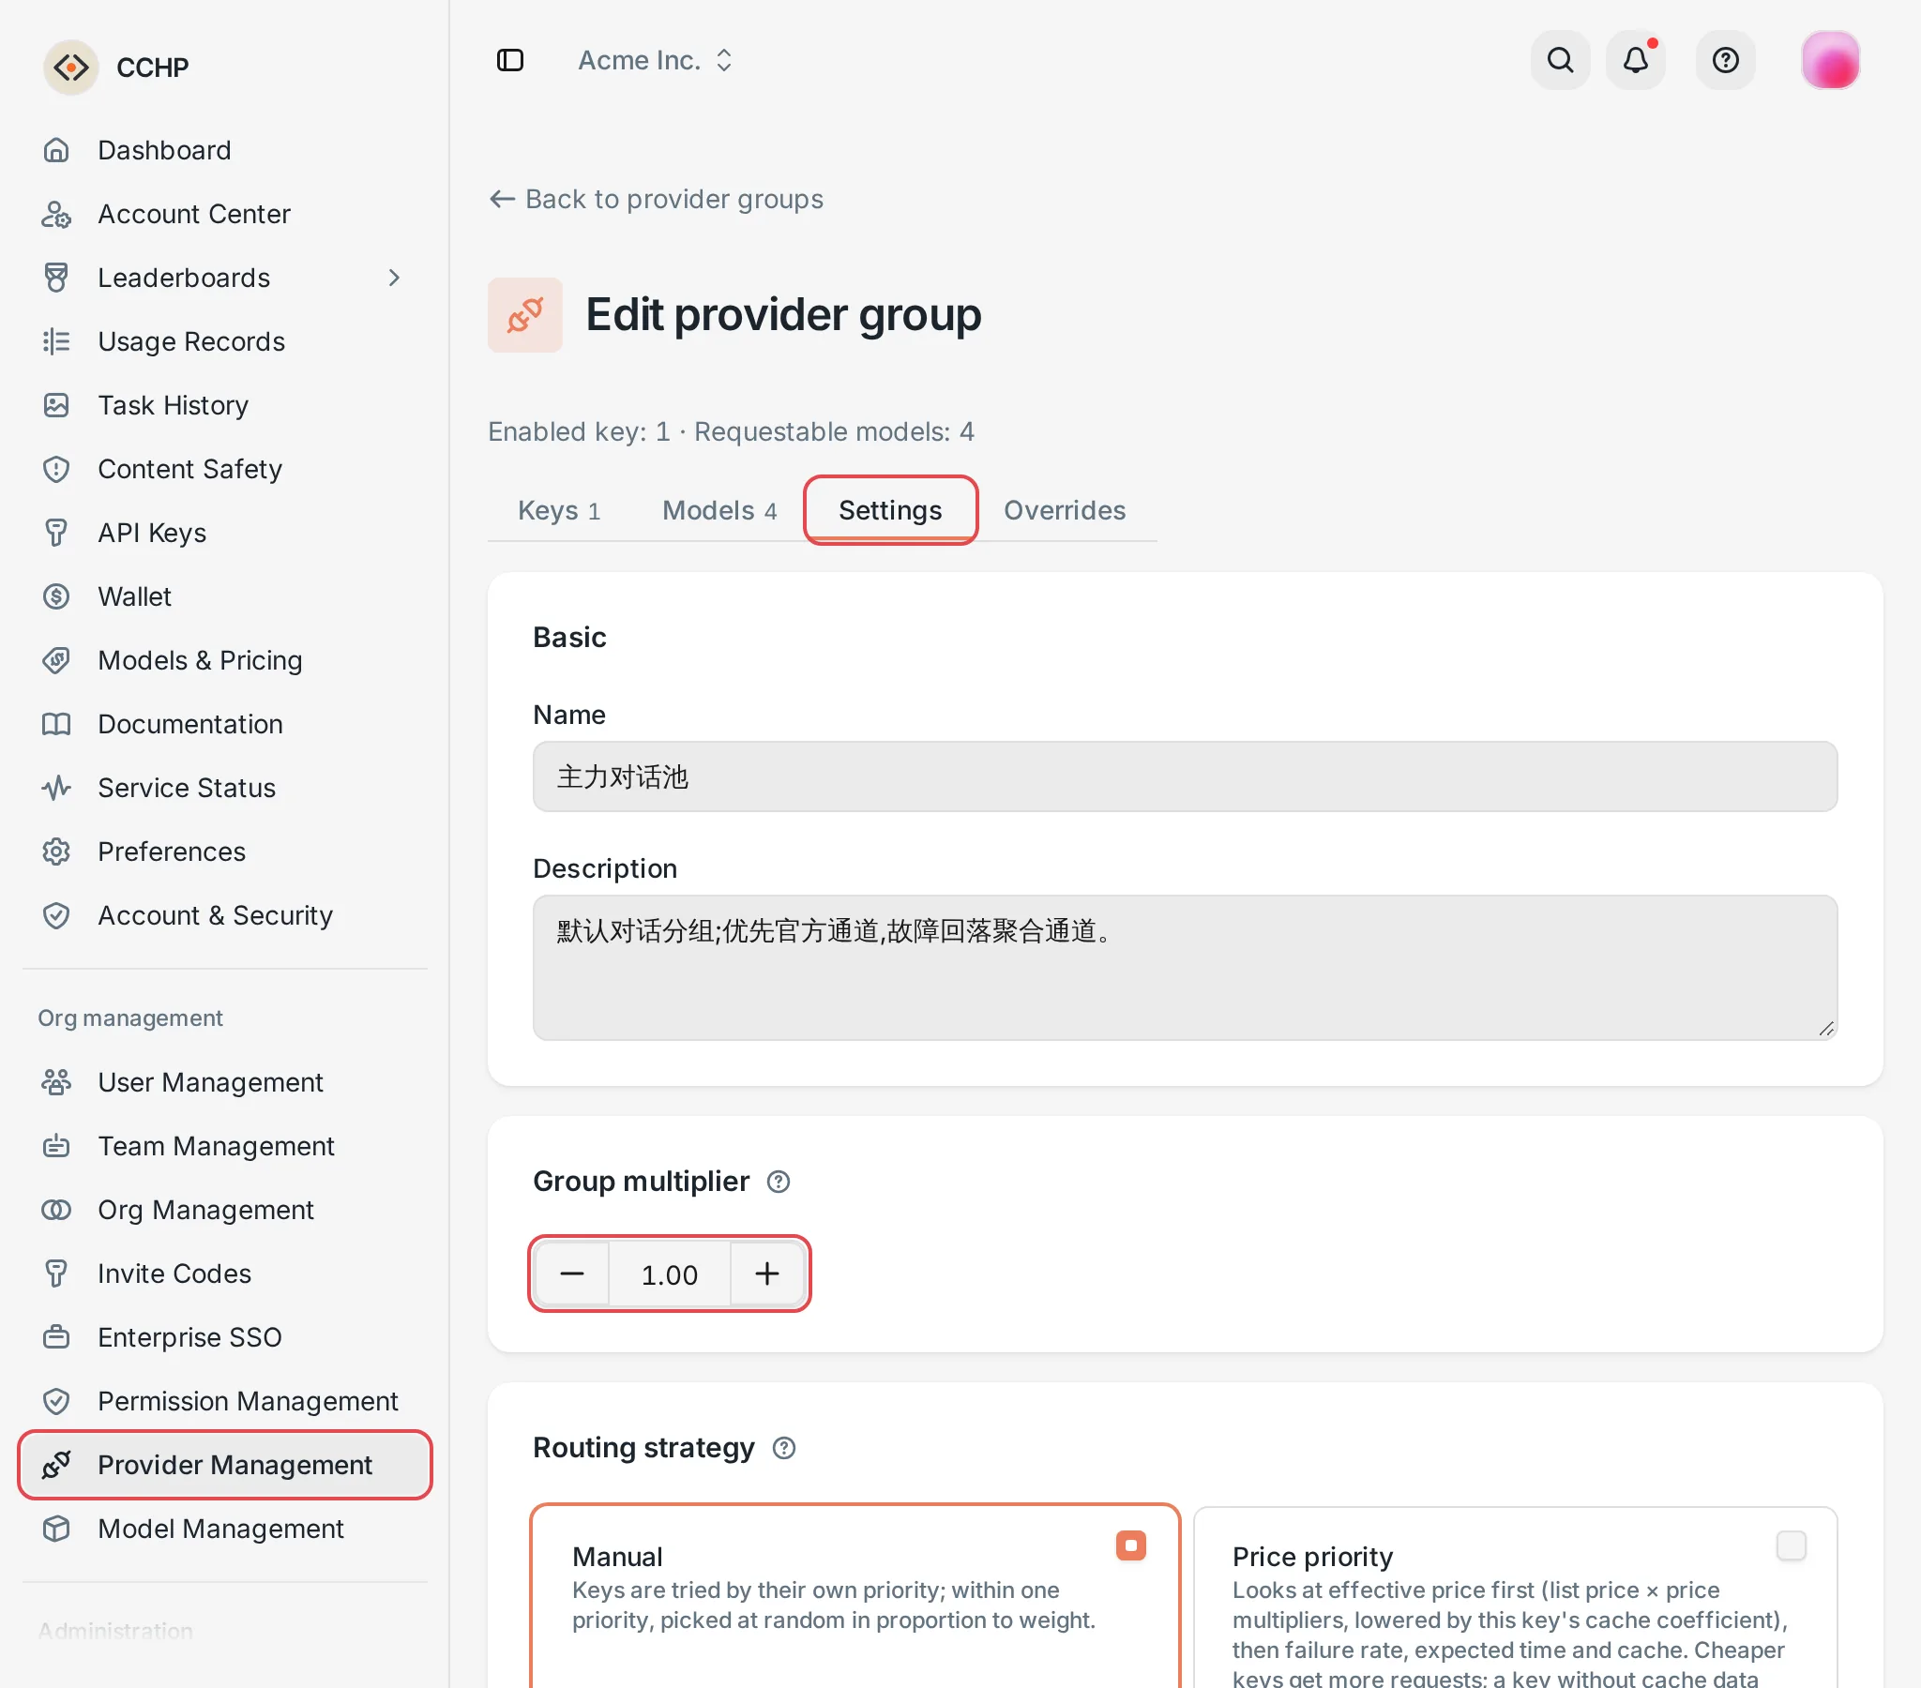Decrease group multiplier with minus button
Viewport: 1921px width, 1688px height.
click(x=572, y=1274)
